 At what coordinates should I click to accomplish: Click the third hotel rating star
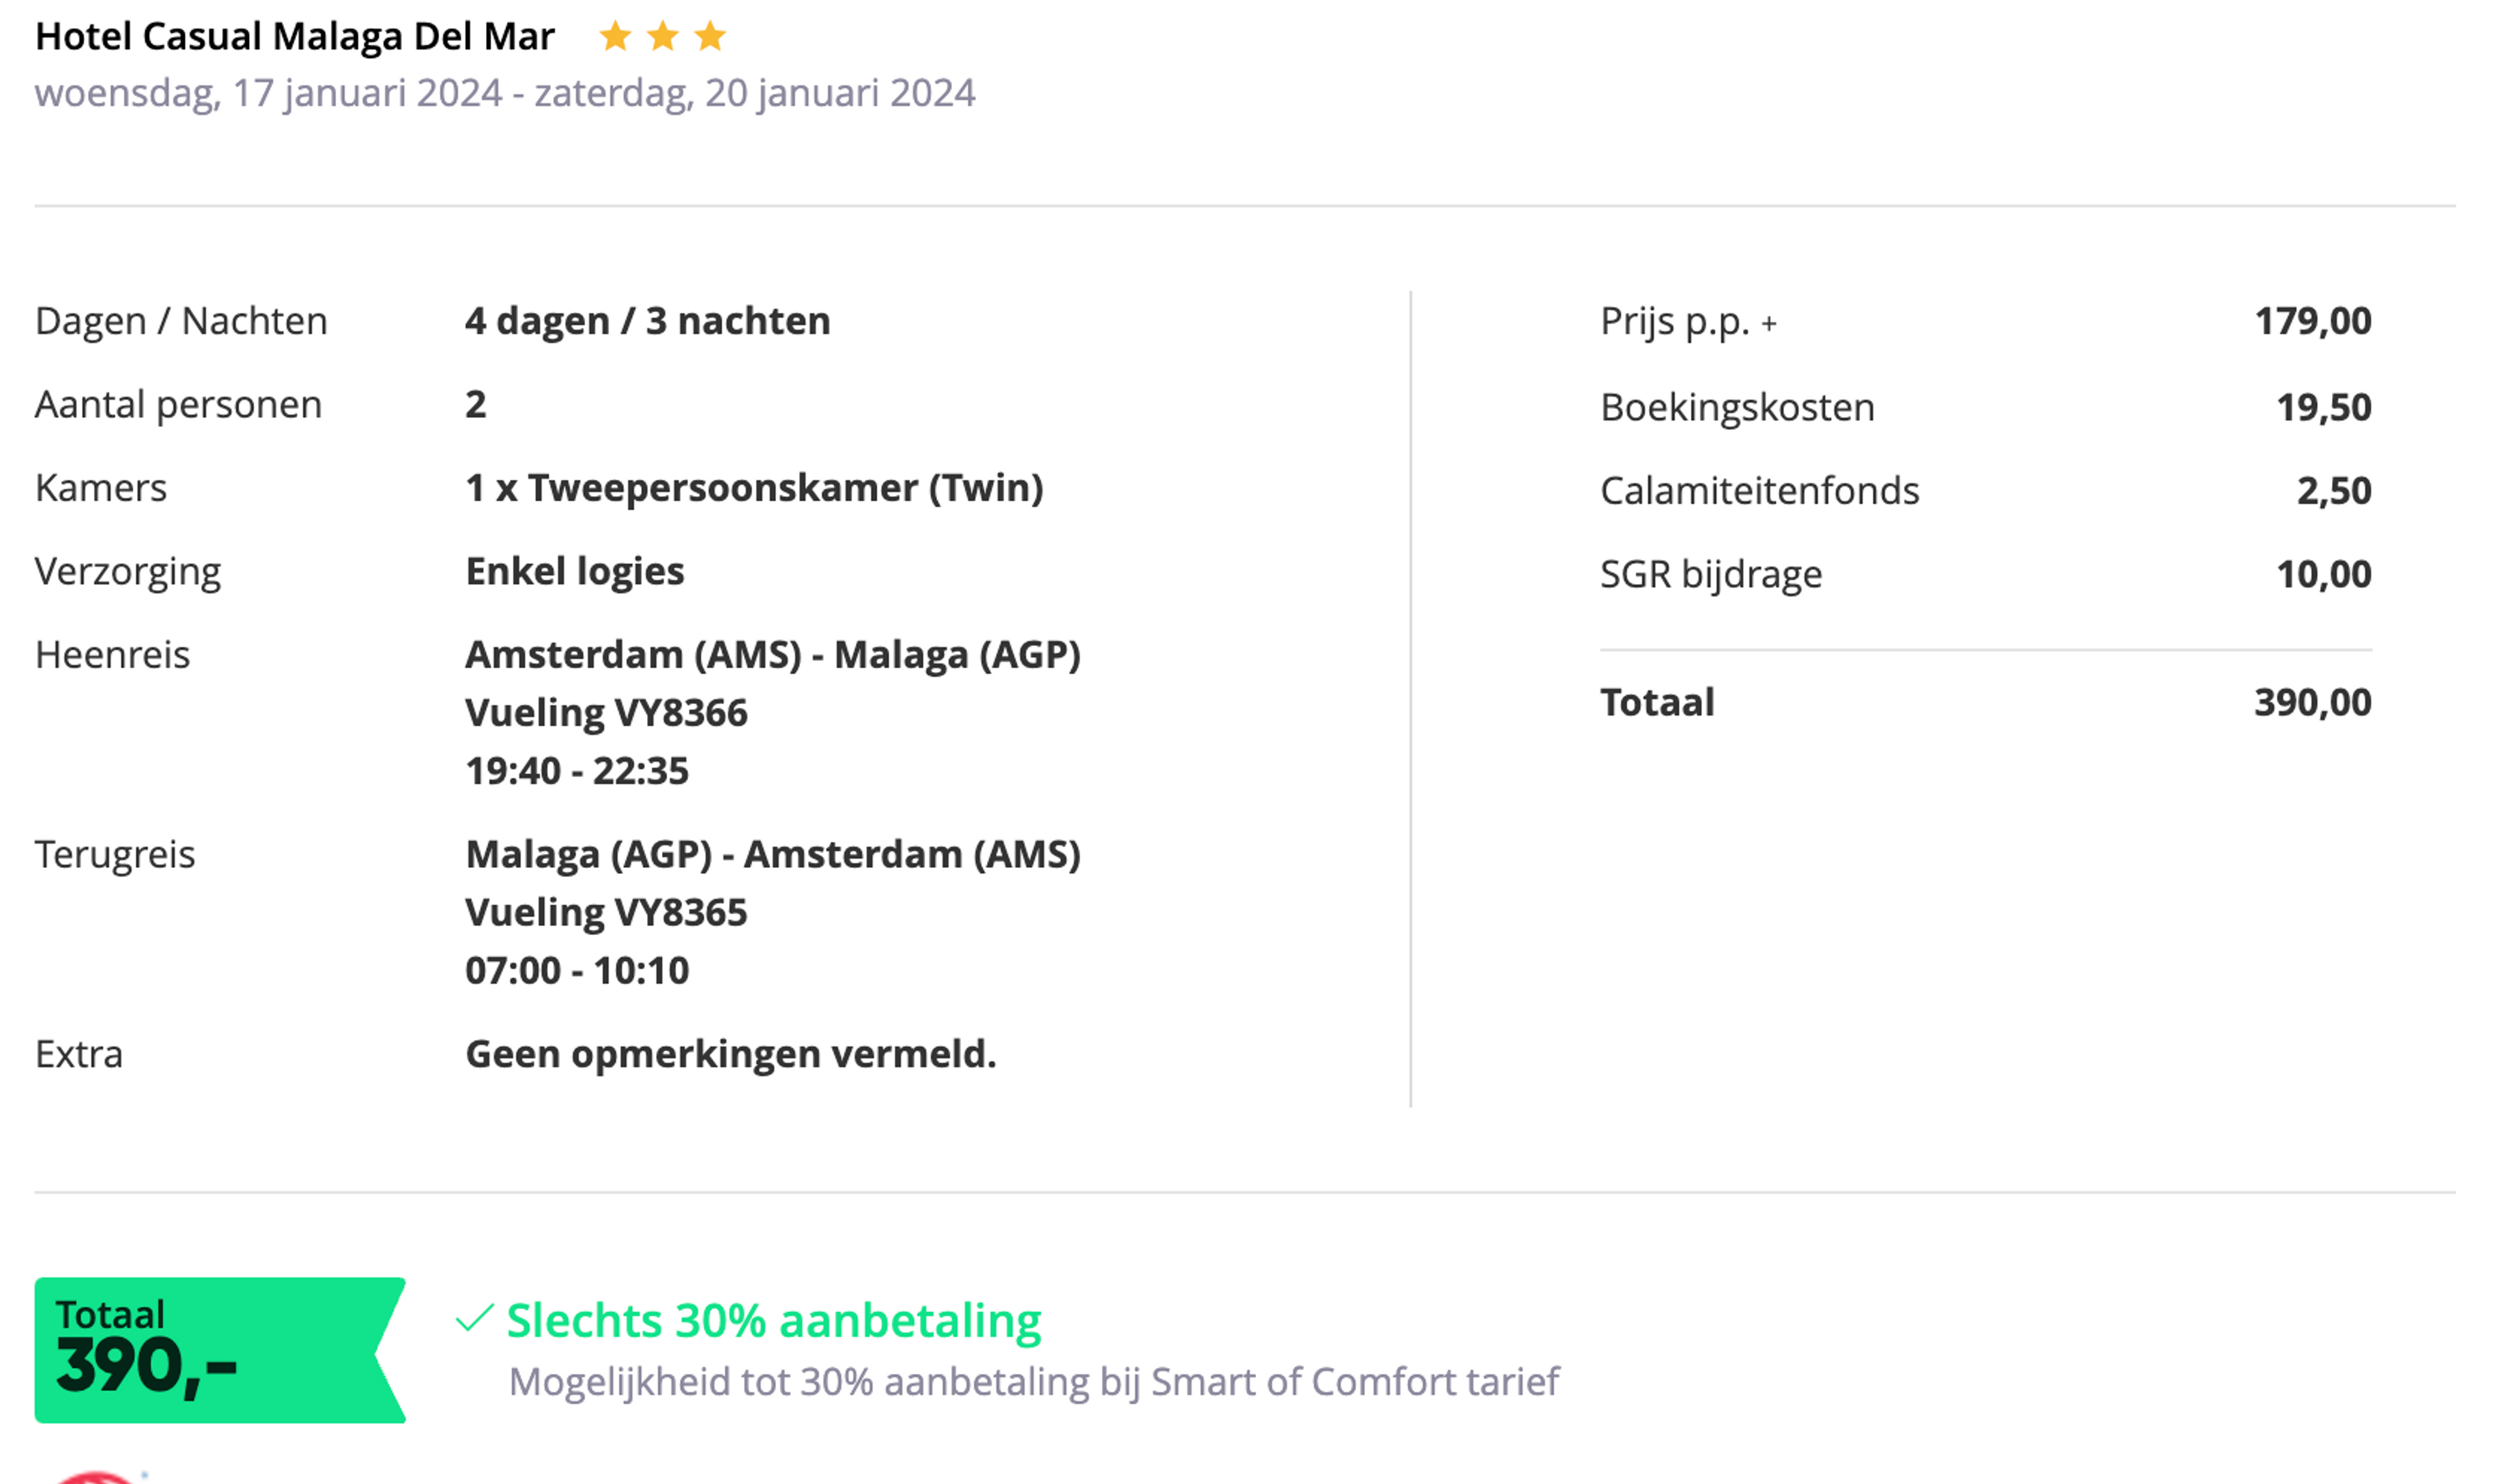click(710, 37)
